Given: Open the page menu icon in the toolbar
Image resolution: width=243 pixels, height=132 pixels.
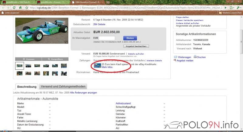Looking at the screenshot, I should point(232,8).
